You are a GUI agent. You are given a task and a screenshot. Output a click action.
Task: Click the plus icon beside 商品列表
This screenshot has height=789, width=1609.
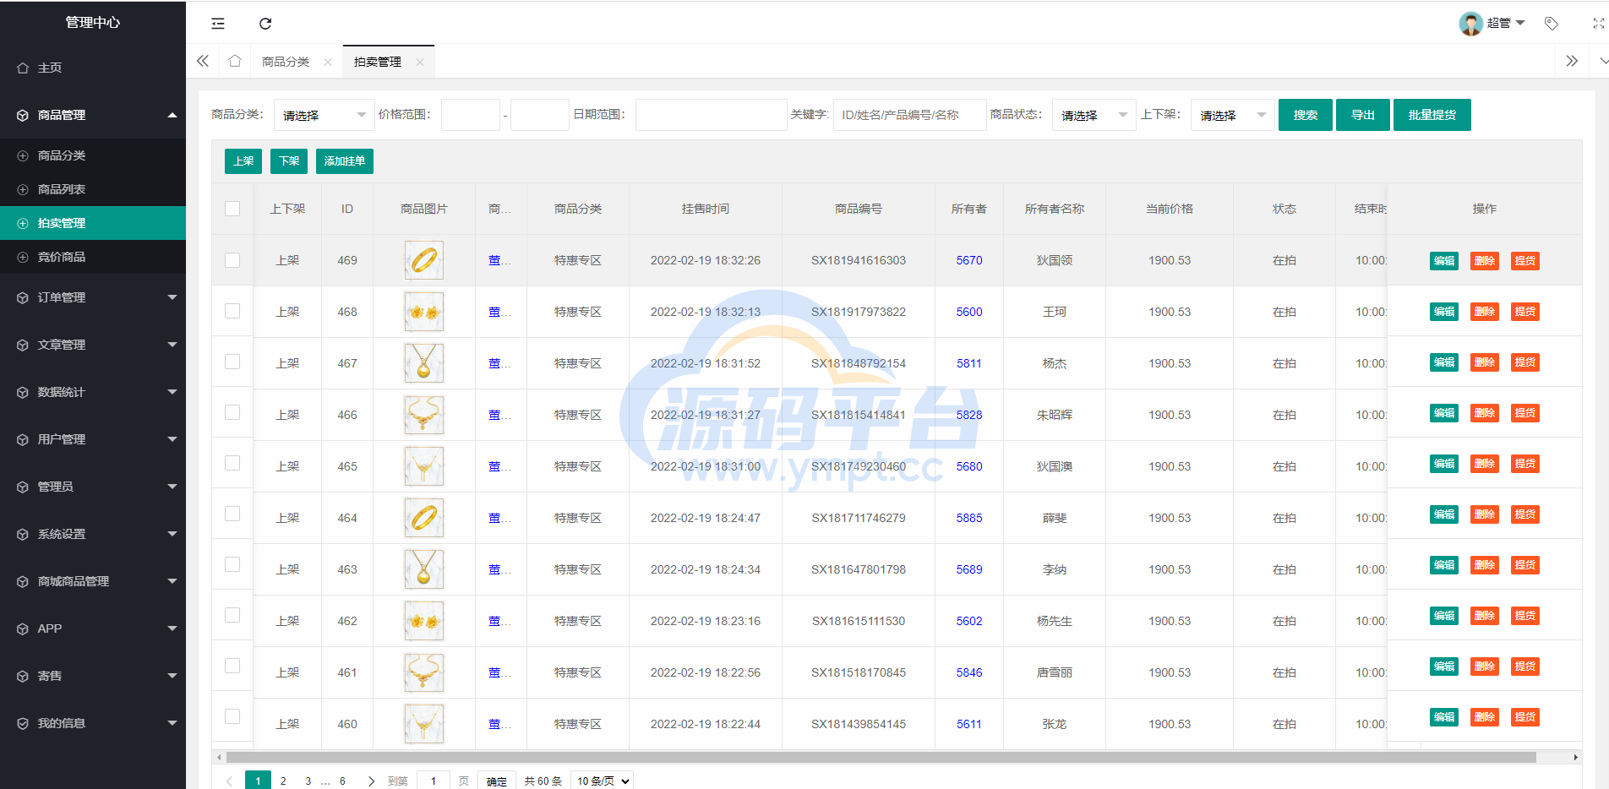coord(23,189)
